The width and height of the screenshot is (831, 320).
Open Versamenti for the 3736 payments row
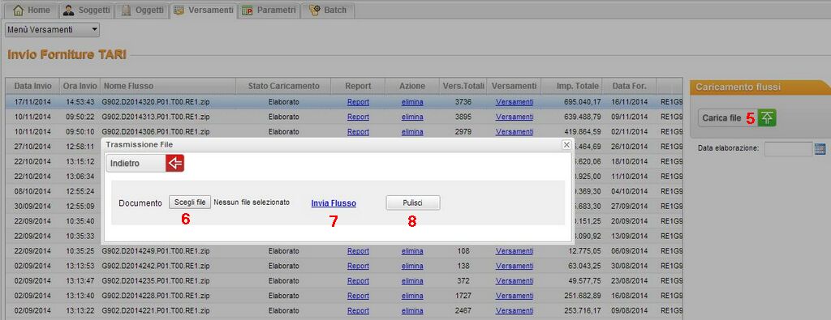coord(515,102)
